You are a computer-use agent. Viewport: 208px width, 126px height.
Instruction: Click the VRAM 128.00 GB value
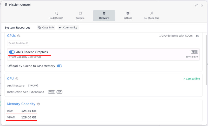[x=29, y=117]
